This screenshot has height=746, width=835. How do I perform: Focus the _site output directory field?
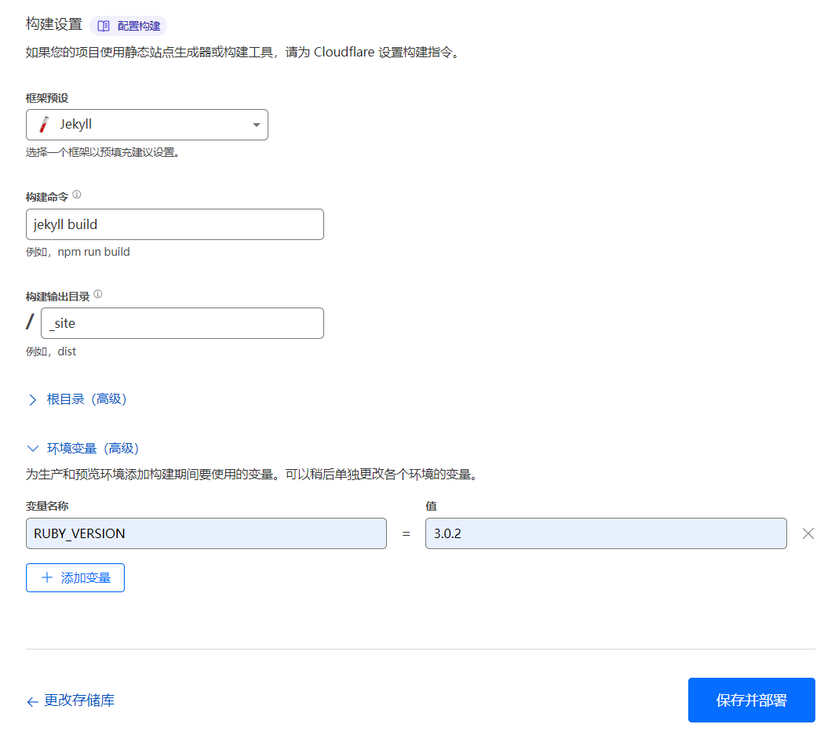point(182,323)
